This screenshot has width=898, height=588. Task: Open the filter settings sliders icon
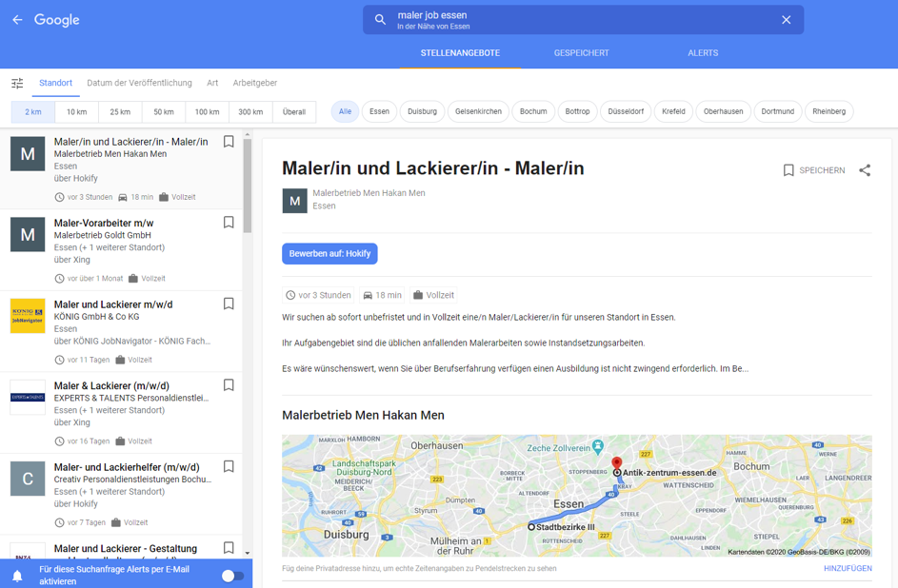(18, 83)
